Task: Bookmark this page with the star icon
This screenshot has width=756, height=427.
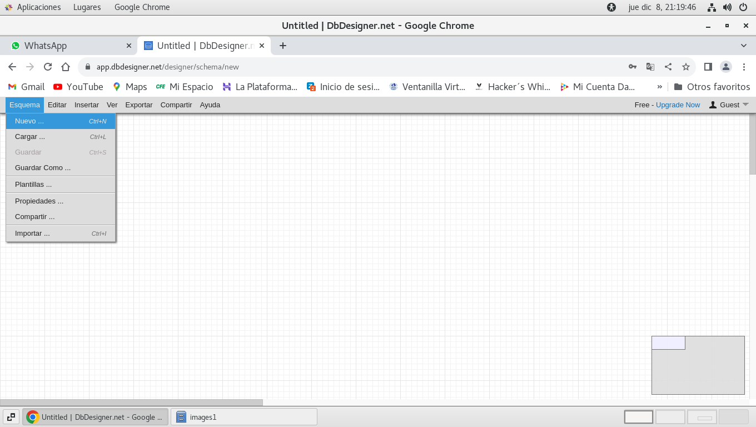Action: click(x=686, y=67)
